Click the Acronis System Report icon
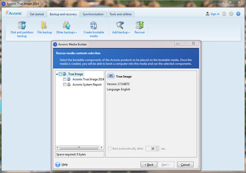The height and width of the screenshot is (173, 246). click(69, 84)
